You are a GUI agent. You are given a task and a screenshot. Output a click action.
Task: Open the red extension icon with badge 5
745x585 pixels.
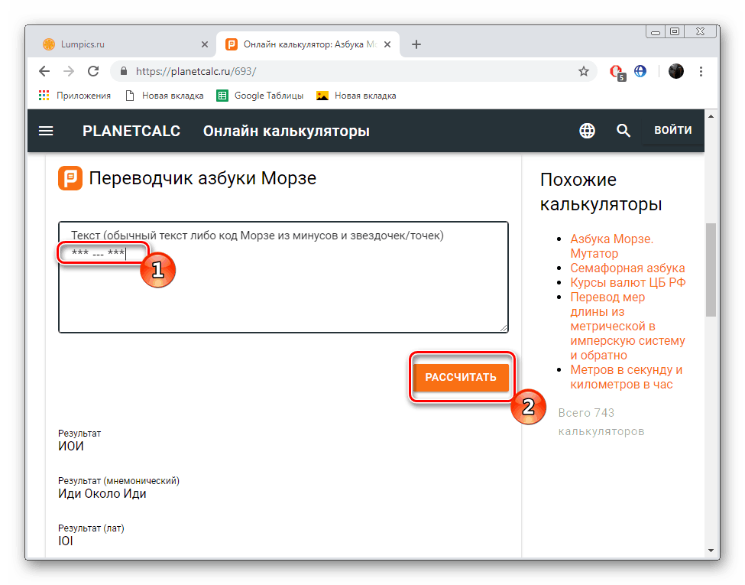tap(617, 72)
